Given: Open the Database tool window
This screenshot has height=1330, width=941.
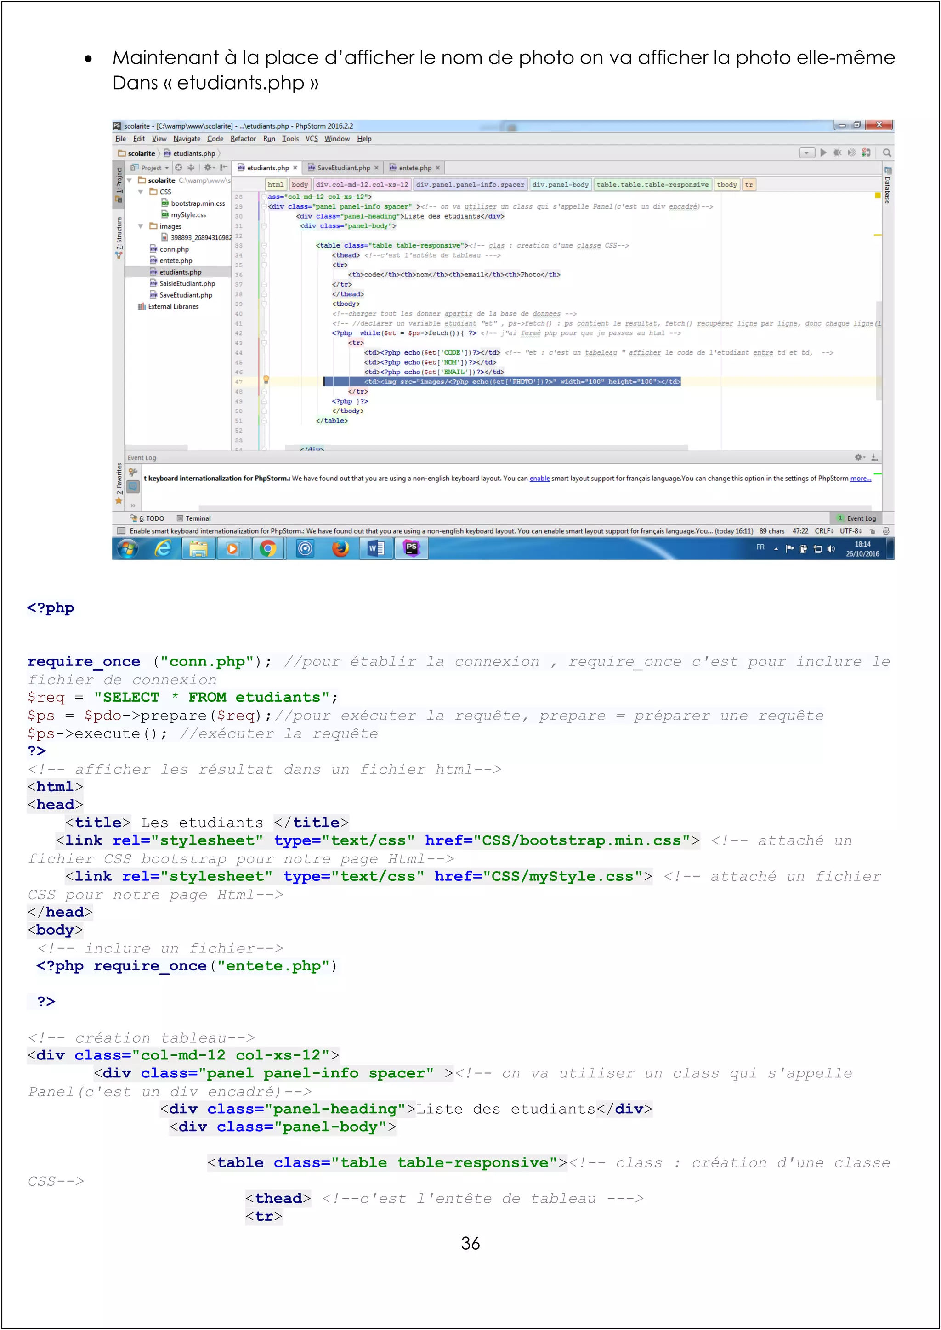Looking at the screenshot, I should (x=887, y=185).
